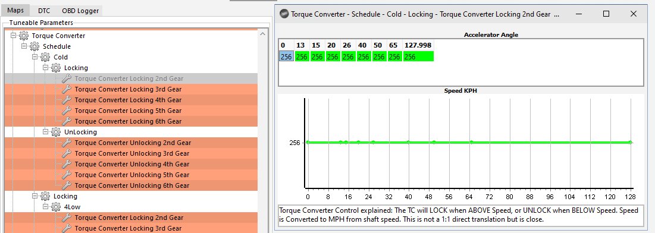Click the wrench icon for Unlocking 6th Gear
The image size is (655, 233).
[67, 185]
